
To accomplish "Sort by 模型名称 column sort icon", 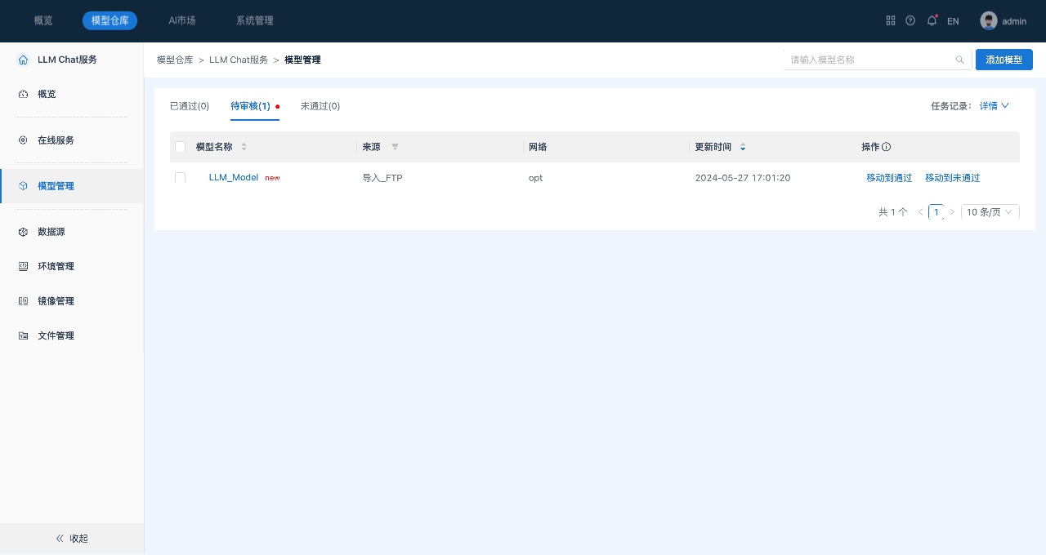I will tap(244, 147).
